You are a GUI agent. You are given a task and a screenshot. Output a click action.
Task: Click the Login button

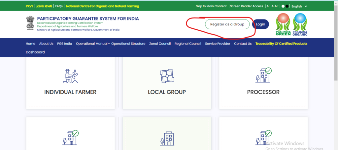coord(260,24)
